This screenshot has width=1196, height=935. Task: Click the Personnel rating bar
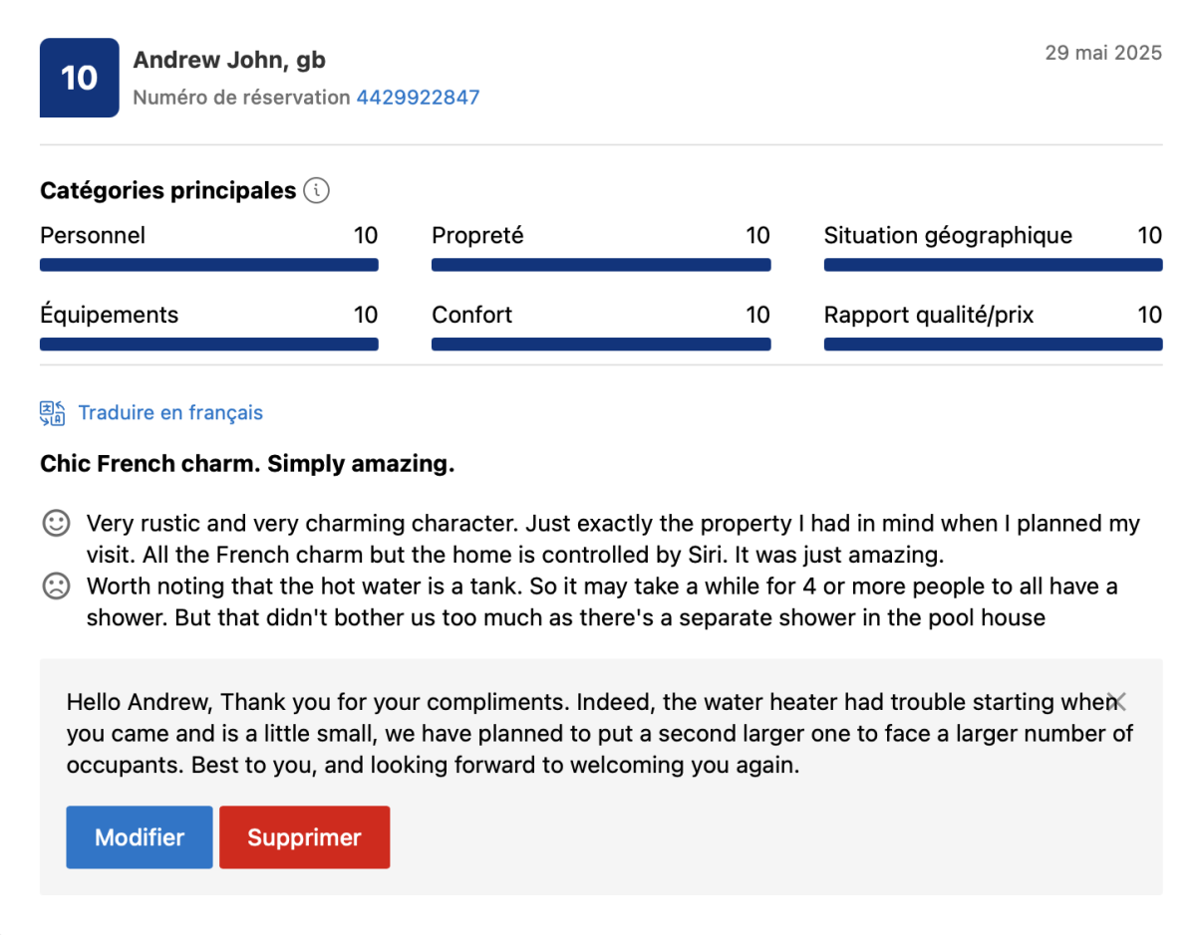pos(209,265)
